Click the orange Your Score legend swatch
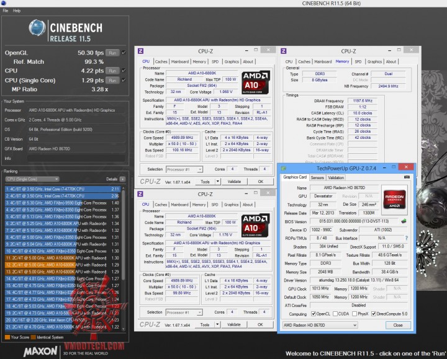Viewport: 447px width, 359px height. pos(7,337)
